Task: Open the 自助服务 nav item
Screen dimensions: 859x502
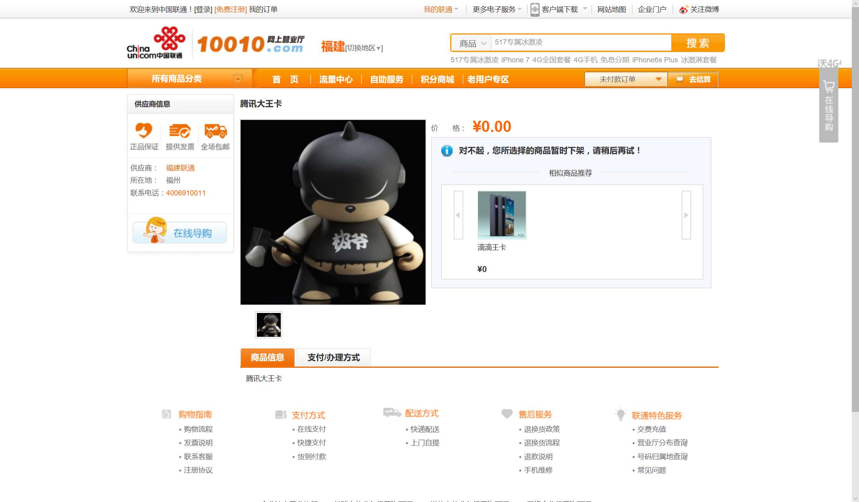Action: point(387,79)
